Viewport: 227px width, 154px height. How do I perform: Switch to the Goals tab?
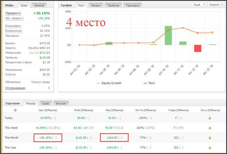45,104
